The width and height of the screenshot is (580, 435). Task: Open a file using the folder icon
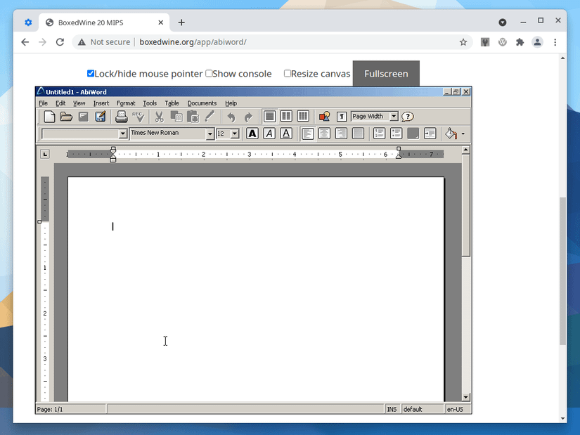(66, 117)
